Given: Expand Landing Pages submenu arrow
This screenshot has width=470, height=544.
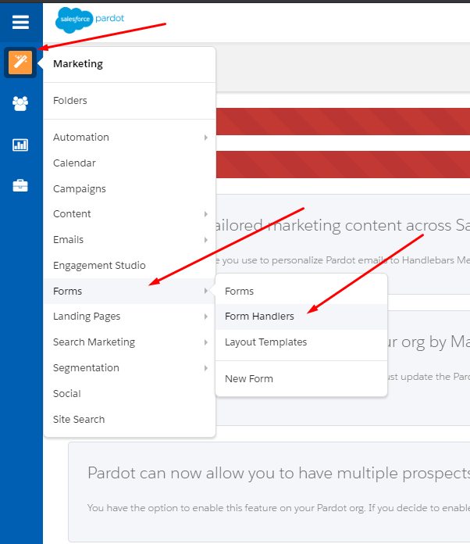Looking at the screenshot, I should (206, 317).
